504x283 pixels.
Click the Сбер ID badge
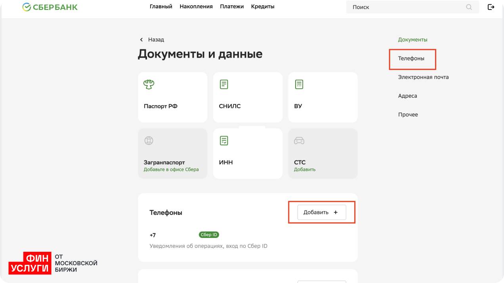coord(209,235)
